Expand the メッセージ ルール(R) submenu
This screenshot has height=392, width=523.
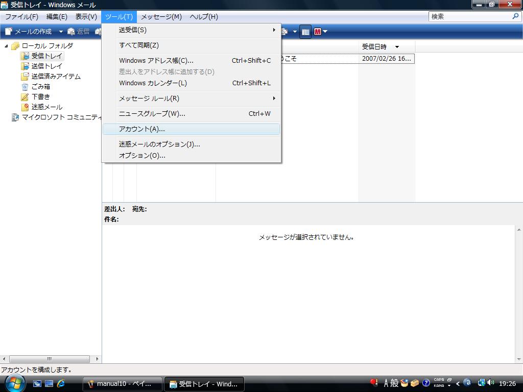tap(192, 99)
